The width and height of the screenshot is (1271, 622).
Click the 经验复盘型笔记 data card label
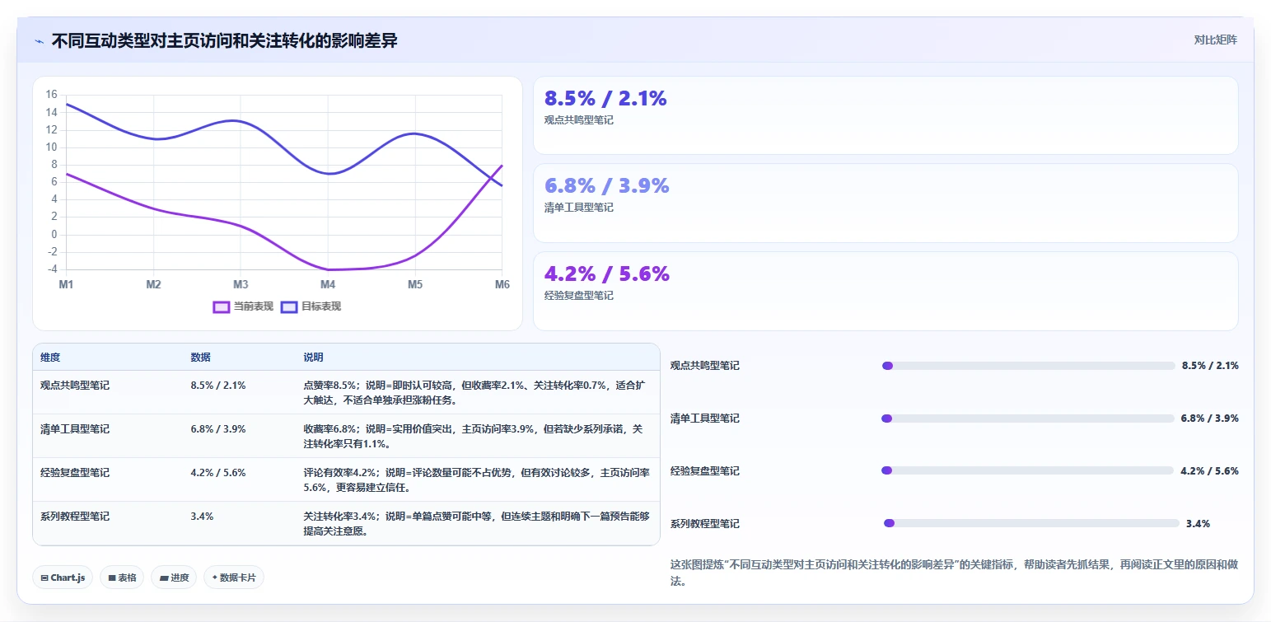click(x=579, y=295)
